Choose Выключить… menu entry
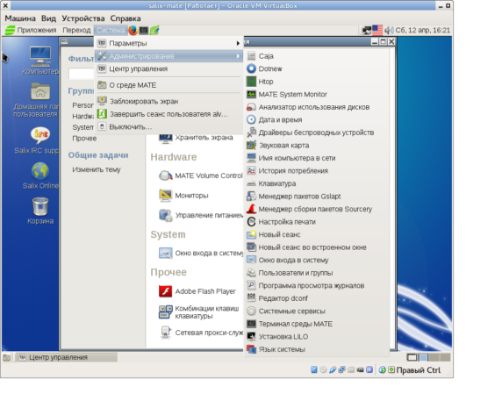This screenshot has width=502, height=394. click(x=169, y=127)
